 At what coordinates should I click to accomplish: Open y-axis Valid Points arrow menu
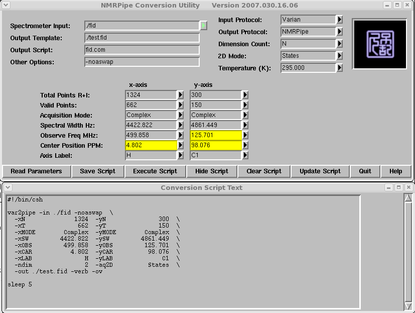pyautogui.click(x=245, y=105)
